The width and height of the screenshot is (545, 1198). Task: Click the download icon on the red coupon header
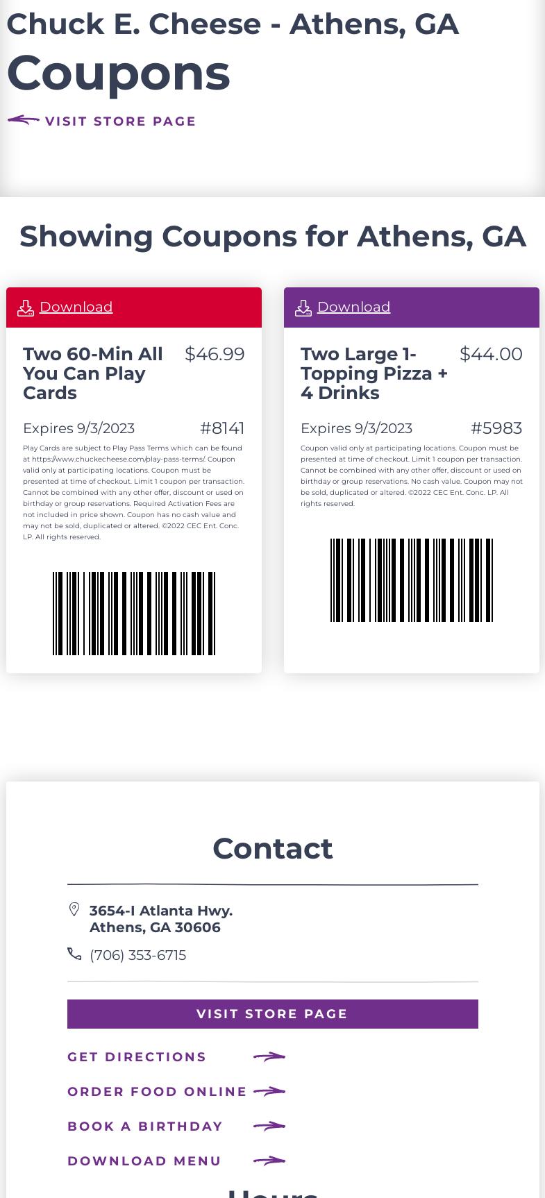[26, 307]
